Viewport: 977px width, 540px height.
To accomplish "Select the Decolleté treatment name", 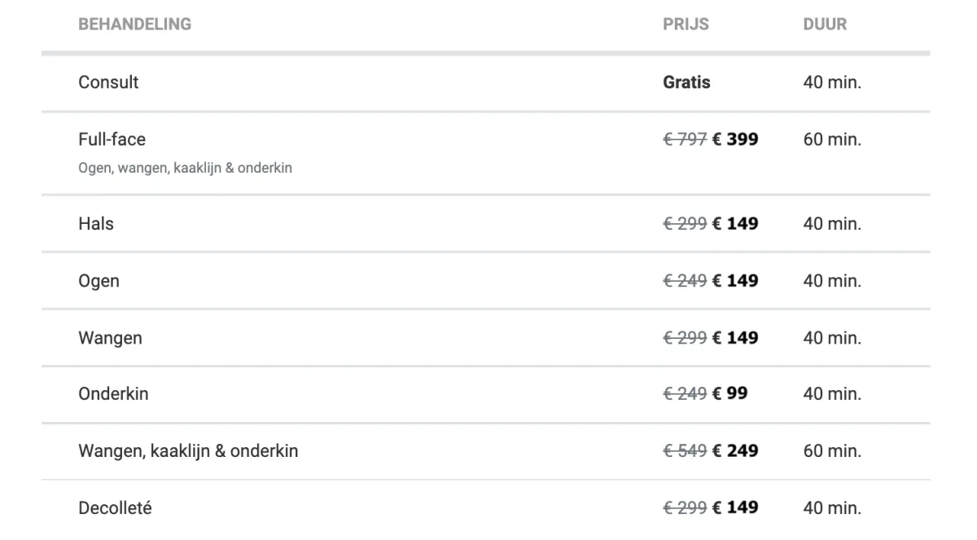I will point(115,508).
